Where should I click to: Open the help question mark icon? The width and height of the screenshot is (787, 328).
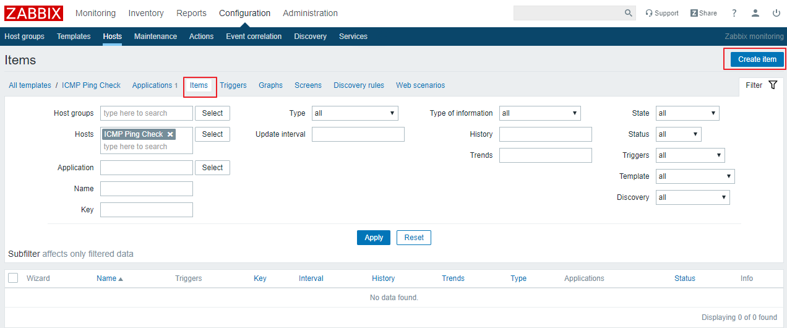[x=734, y=13]
